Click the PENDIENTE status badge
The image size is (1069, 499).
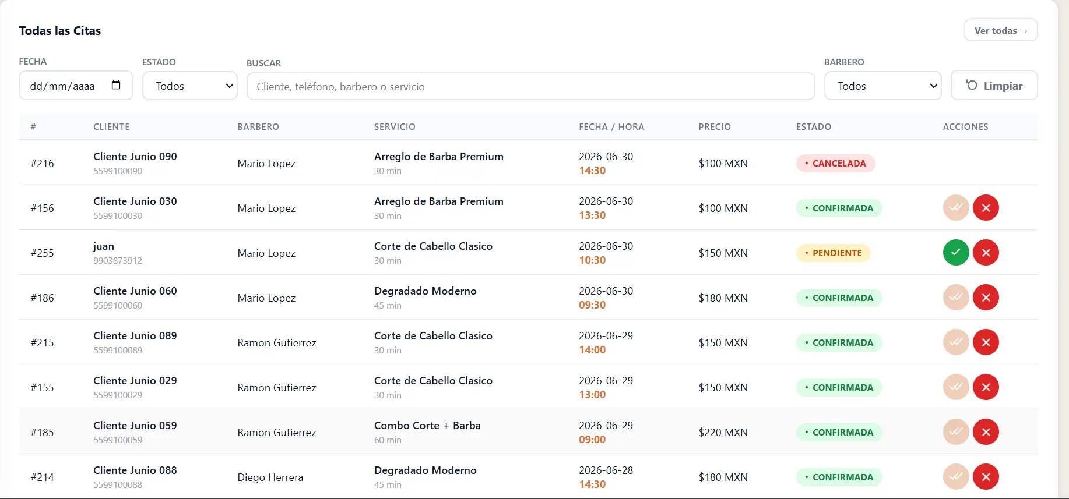[833, 253]
